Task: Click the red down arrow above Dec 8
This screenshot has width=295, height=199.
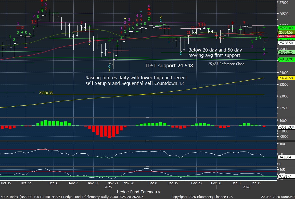Action: coord(149,9)
